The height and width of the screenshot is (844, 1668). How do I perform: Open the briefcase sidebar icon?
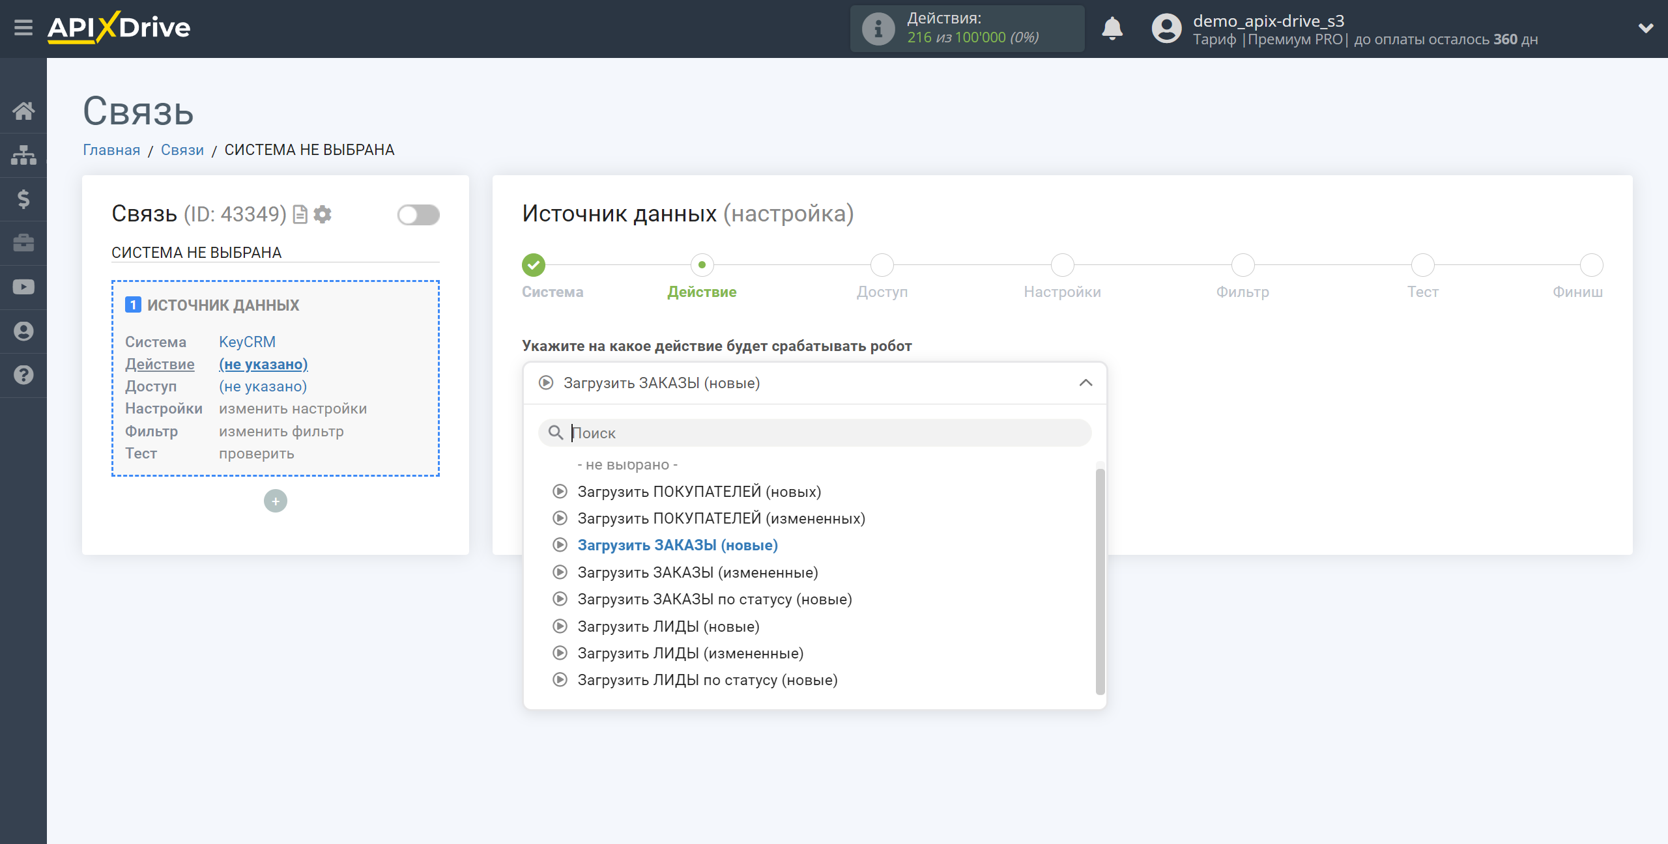(23, 243)
